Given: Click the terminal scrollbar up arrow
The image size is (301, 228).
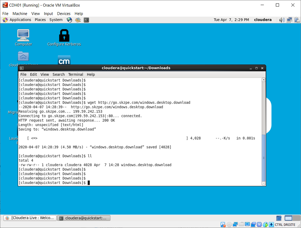Looking at the screenshot, I should [x=264, y=80].
